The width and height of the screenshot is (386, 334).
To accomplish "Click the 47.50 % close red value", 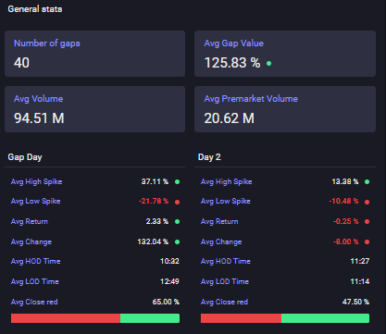I will (x=355, y=302).
